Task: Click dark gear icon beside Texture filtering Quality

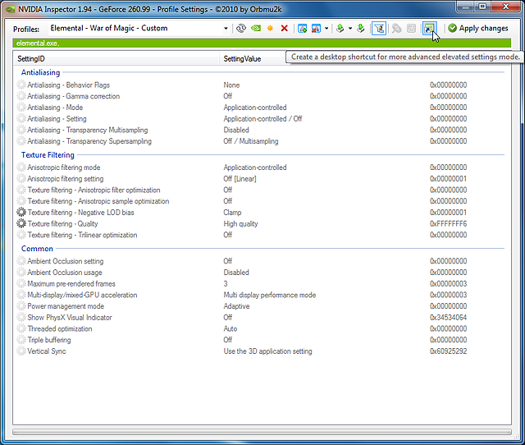Action: [x=21, y=224]
